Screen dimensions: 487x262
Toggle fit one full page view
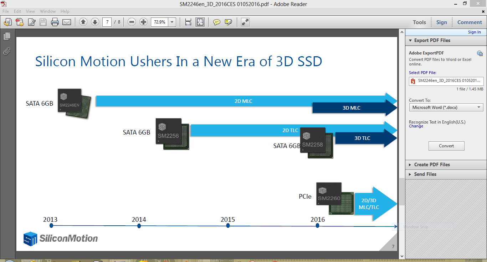[x=200, y=22]
